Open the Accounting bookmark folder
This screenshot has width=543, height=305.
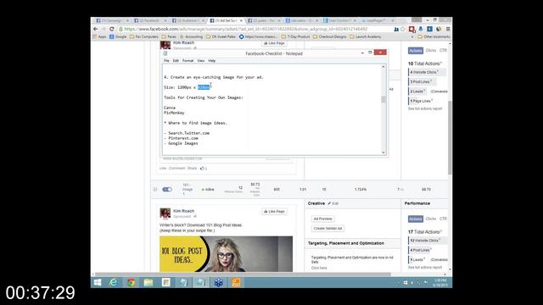tap(192, 36)
